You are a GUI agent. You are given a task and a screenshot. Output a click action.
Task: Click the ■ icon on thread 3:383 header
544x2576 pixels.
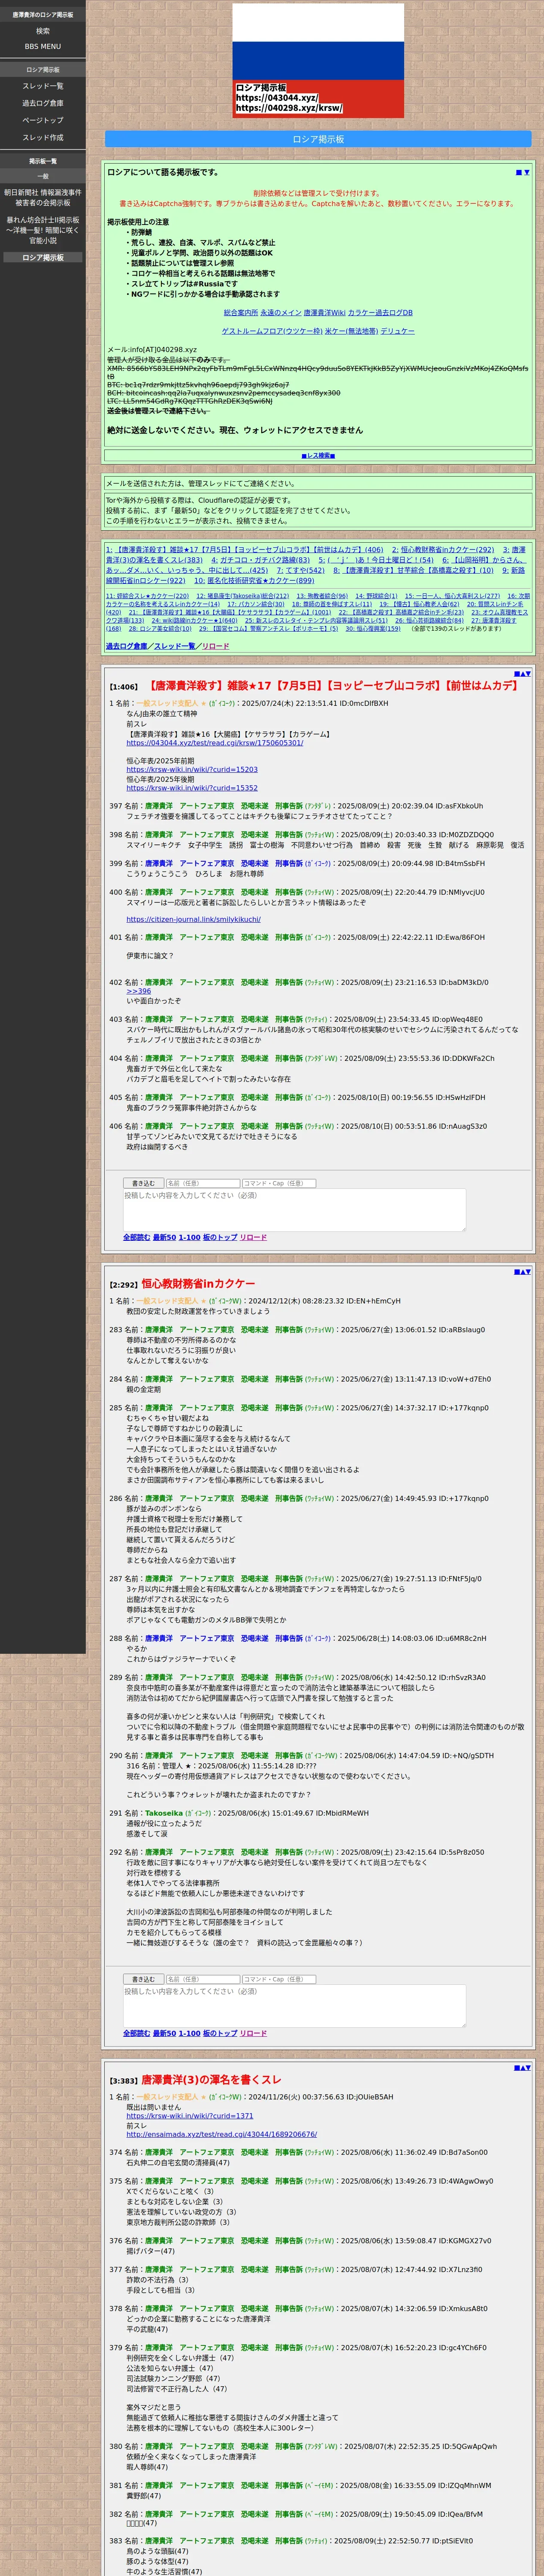click(516, 2067)
